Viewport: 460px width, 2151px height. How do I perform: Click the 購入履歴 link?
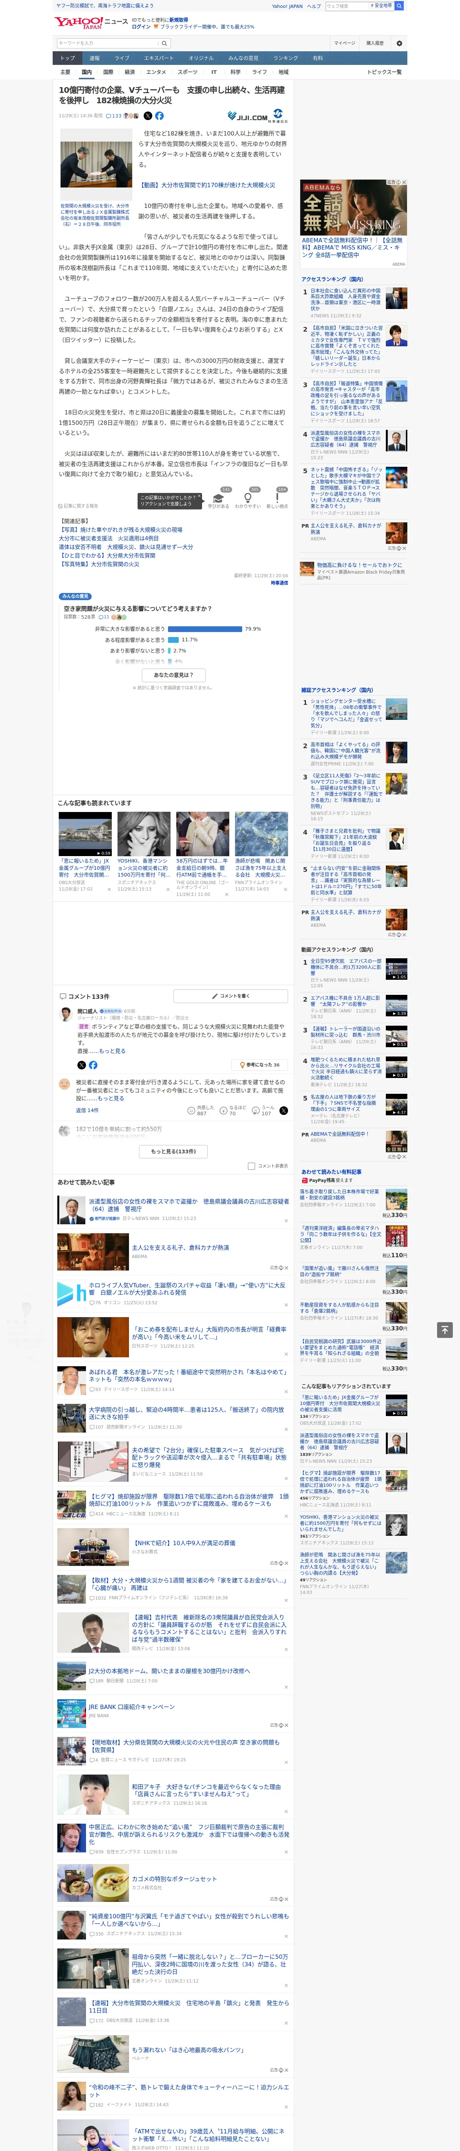375,43
